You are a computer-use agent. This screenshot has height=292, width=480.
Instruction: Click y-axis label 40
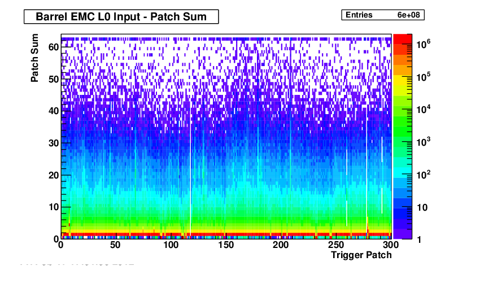[54, 111]
